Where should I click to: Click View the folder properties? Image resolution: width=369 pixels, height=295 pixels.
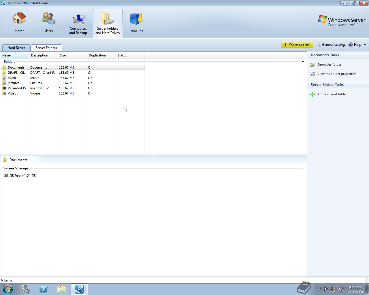click(x=337, y=74)
